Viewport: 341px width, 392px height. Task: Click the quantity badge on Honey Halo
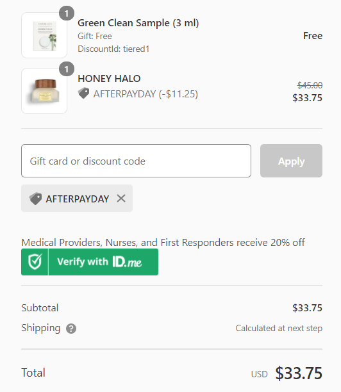coord(67,69)
